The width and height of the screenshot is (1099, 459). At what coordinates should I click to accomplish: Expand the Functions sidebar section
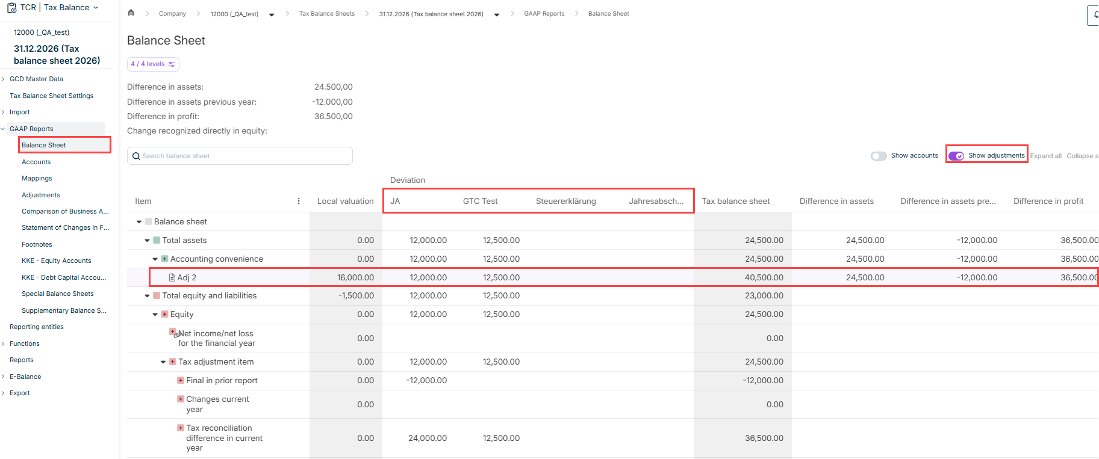[x=3, y=343]
